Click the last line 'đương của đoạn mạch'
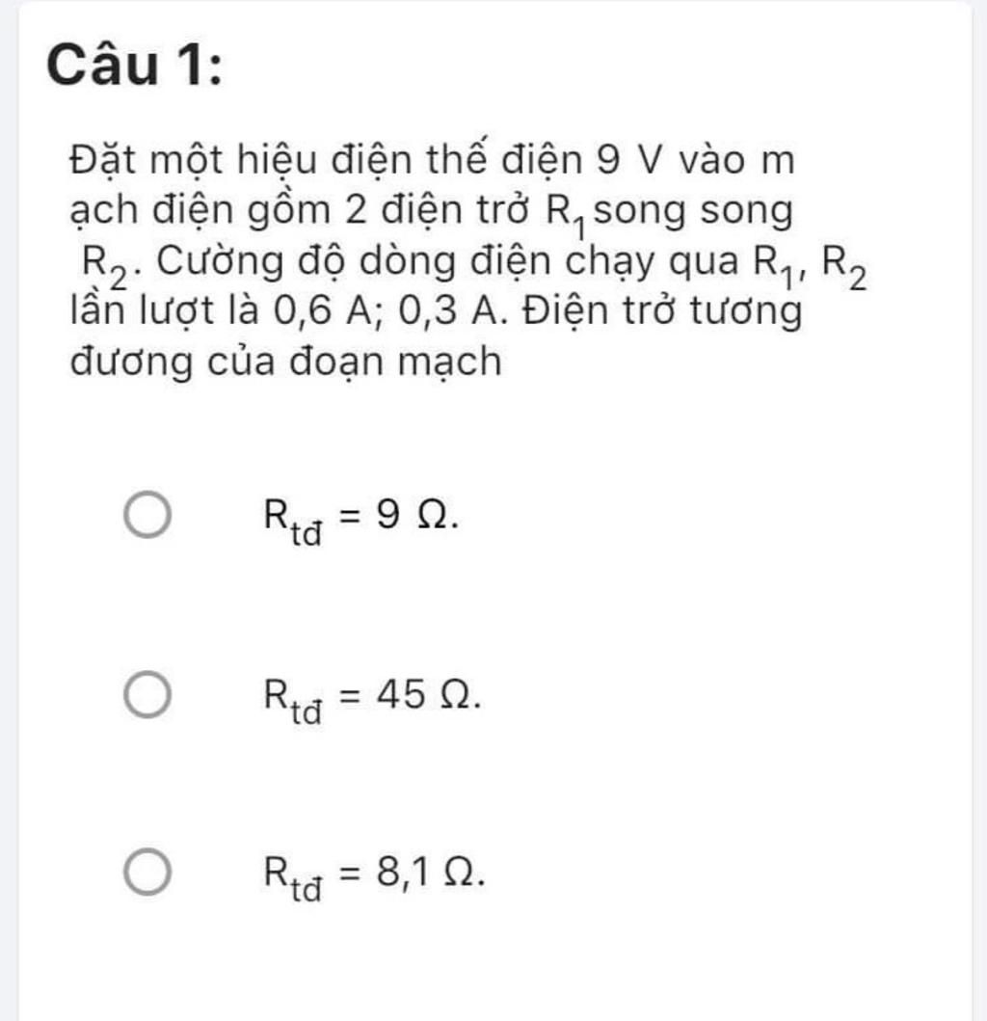 click(x=286, y=361)
